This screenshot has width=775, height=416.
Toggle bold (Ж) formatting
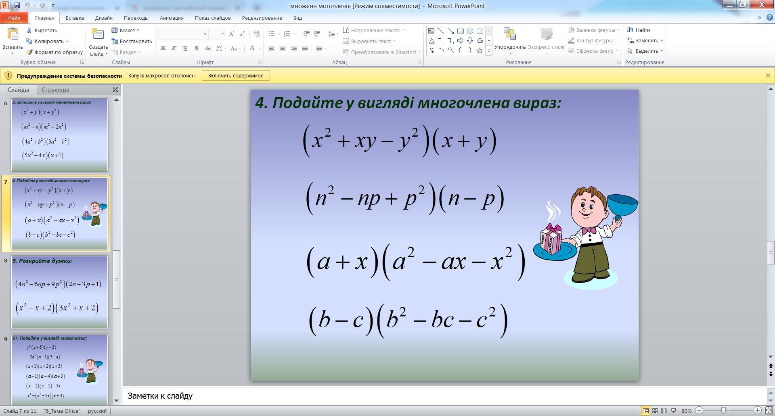[163, 48]
